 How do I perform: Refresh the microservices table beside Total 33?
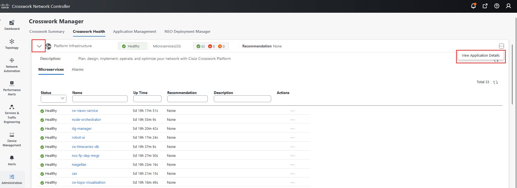[496, 82]
